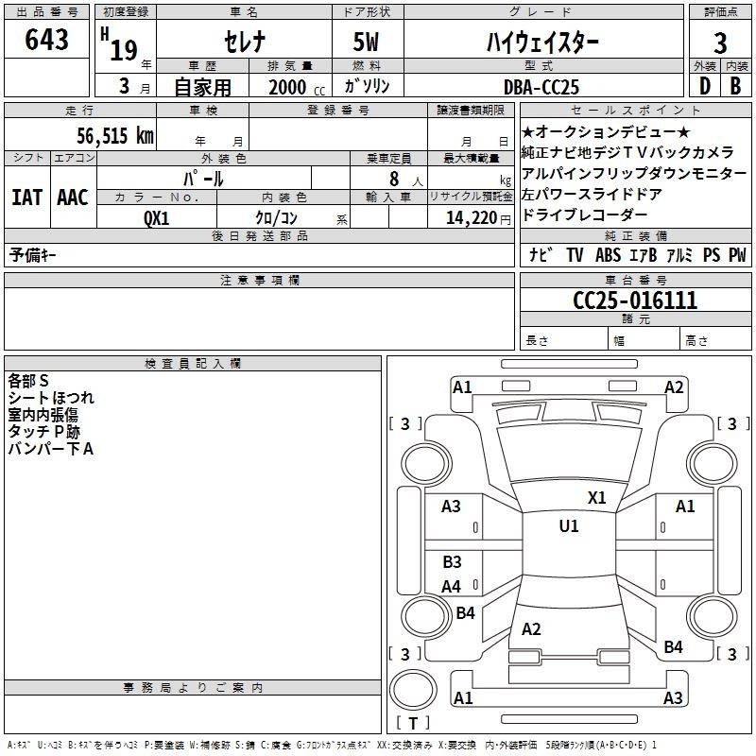Screen dimensions: 756x756
Task: Click 長さ length field label
Action: [x=537, y=341]
